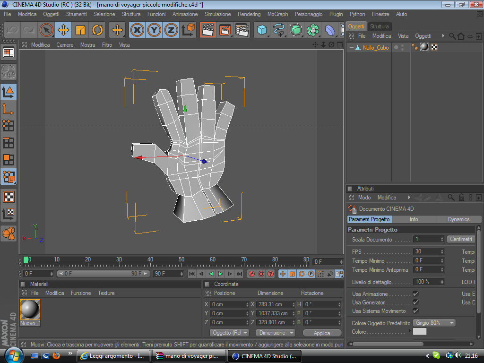The image size is (484, 363).
Task: Toggle the X axis lock
Action: tap(137, 30)
